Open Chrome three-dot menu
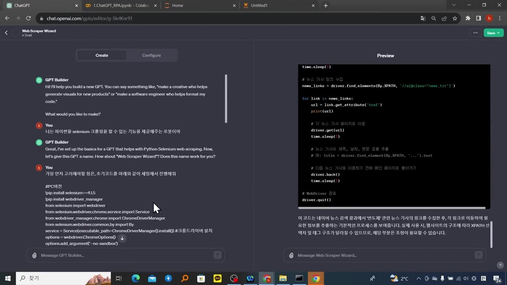The image size is (507, 285). 500,18
